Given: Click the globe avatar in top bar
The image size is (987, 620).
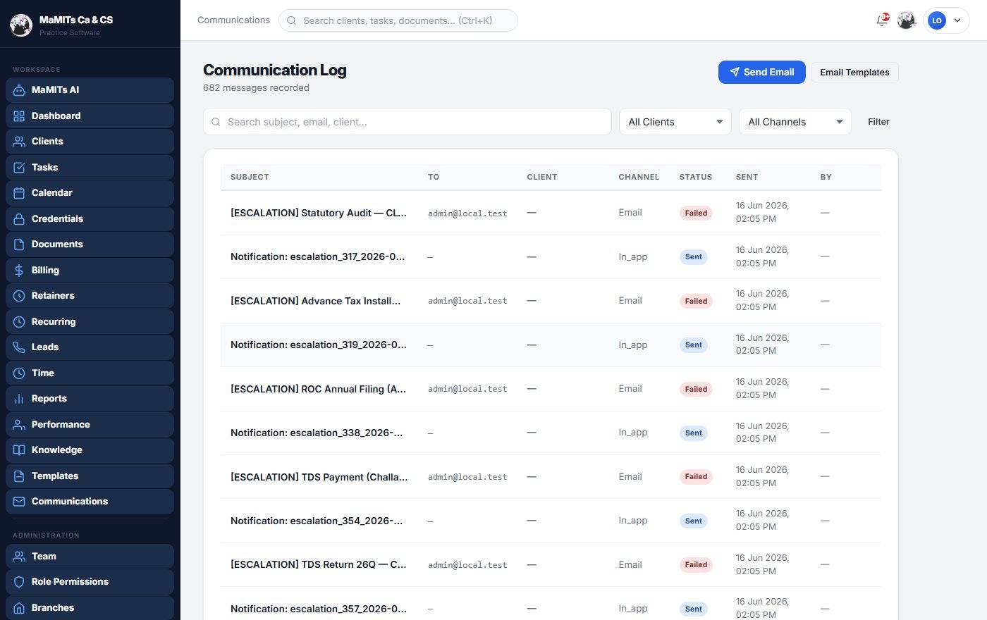Looking at the screenshot, I should click(x=907, y=20).
